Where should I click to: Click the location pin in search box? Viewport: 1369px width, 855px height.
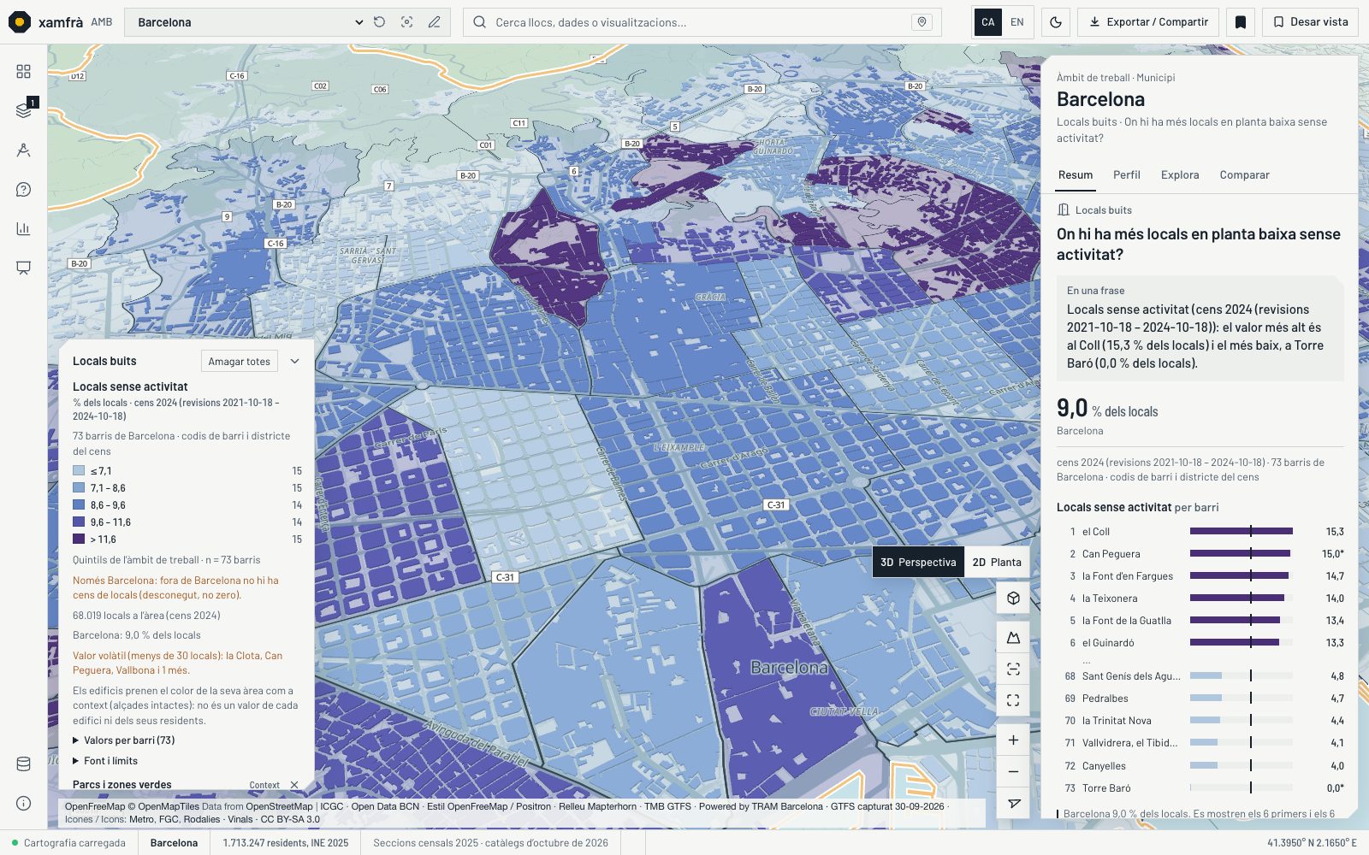tap(922, 22)
